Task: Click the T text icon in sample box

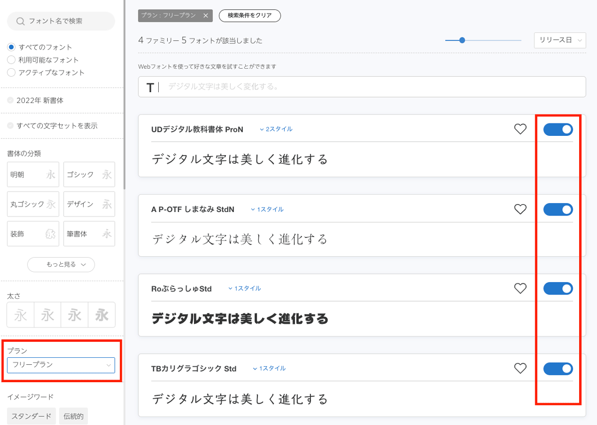Action: pos(150,88)
